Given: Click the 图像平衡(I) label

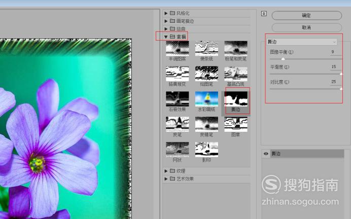Looking at the screenshot, I should [282, 52].
